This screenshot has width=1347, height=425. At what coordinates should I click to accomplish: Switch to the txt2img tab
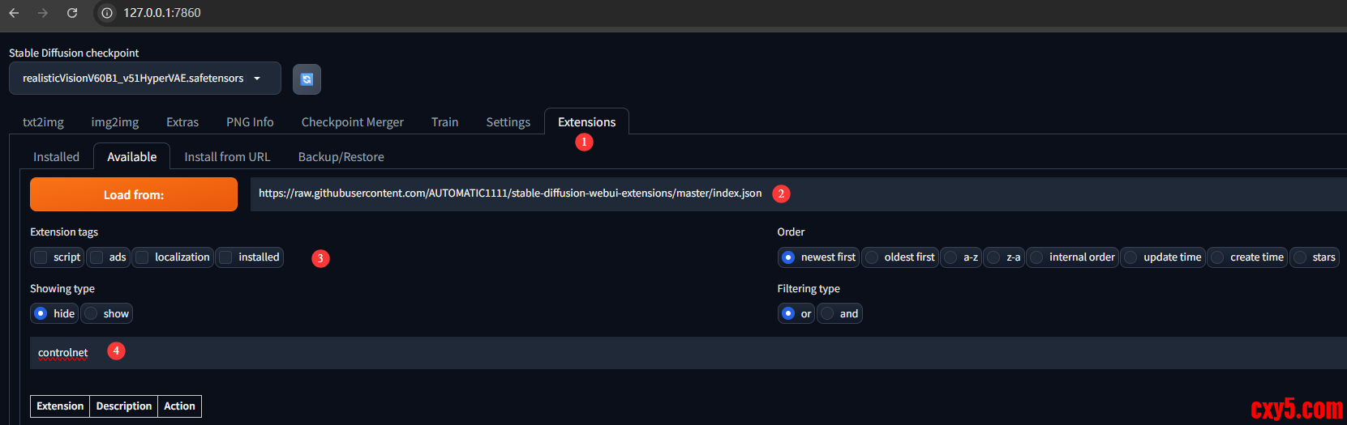(43, 122)
